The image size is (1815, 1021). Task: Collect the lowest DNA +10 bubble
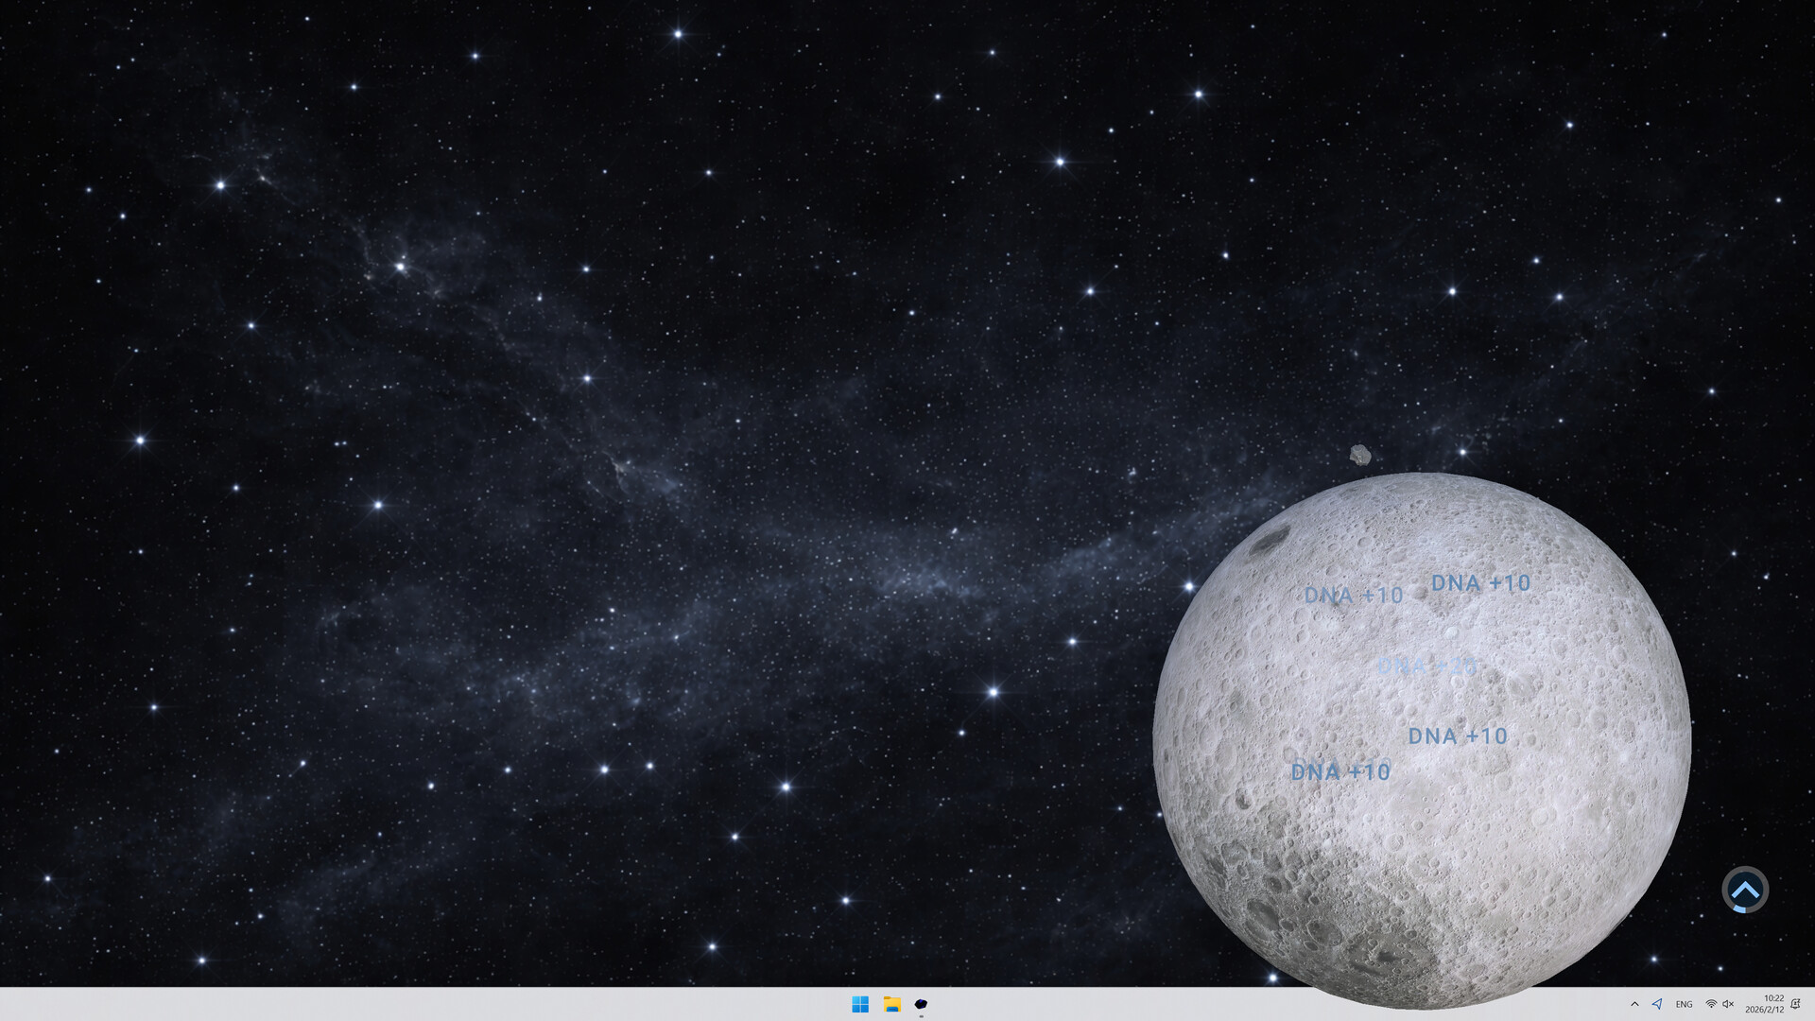pyautogui.click(x=1340, y=772)
